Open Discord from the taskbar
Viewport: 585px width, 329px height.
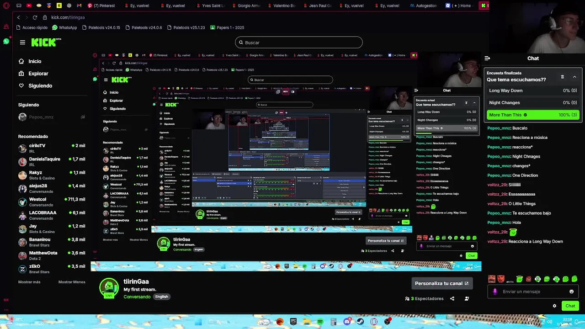pyautogui.click(x=347, y=322)
